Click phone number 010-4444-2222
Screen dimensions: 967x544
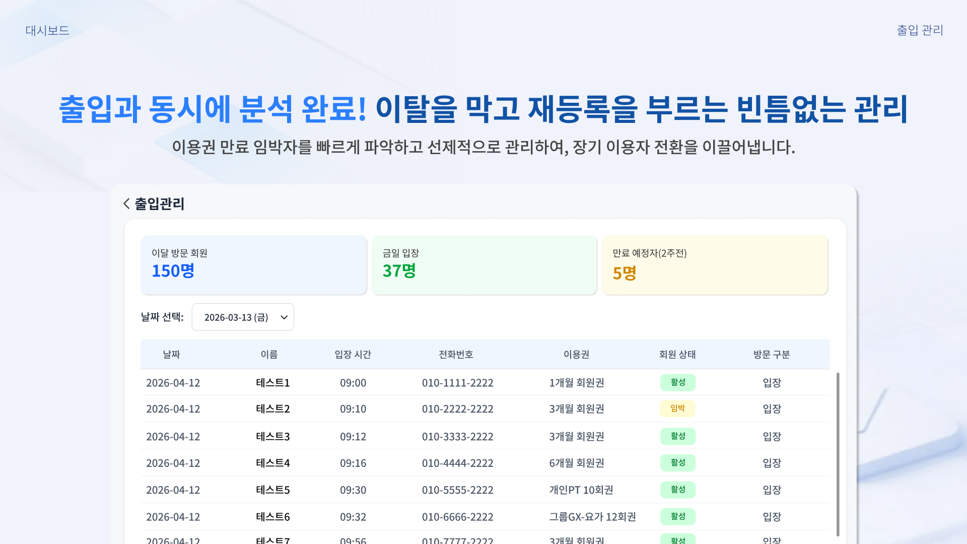pos(457,463)
